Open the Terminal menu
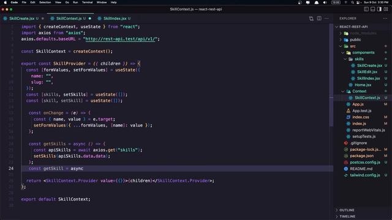The image size is (392, 220). [x=87, y=2]
